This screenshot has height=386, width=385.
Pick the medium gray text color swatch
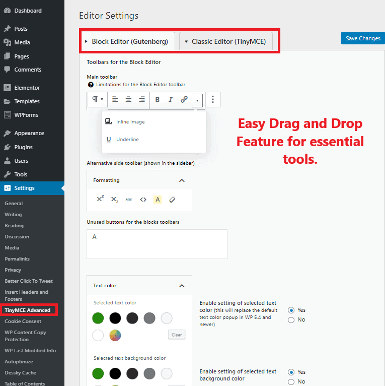[149, 318]
